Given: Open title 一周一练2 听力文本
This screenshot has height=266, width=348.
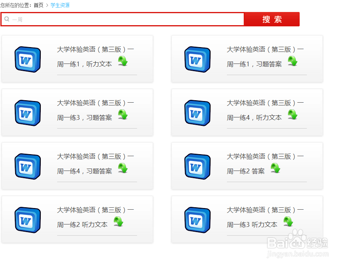Looking at the screenshot, I should [x=95, y=217].
